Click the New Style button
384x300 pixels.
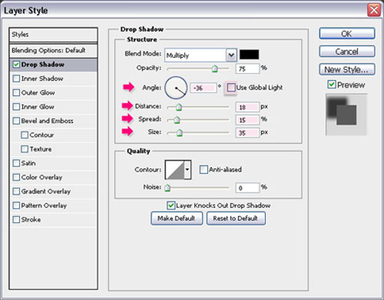(347, 69)
